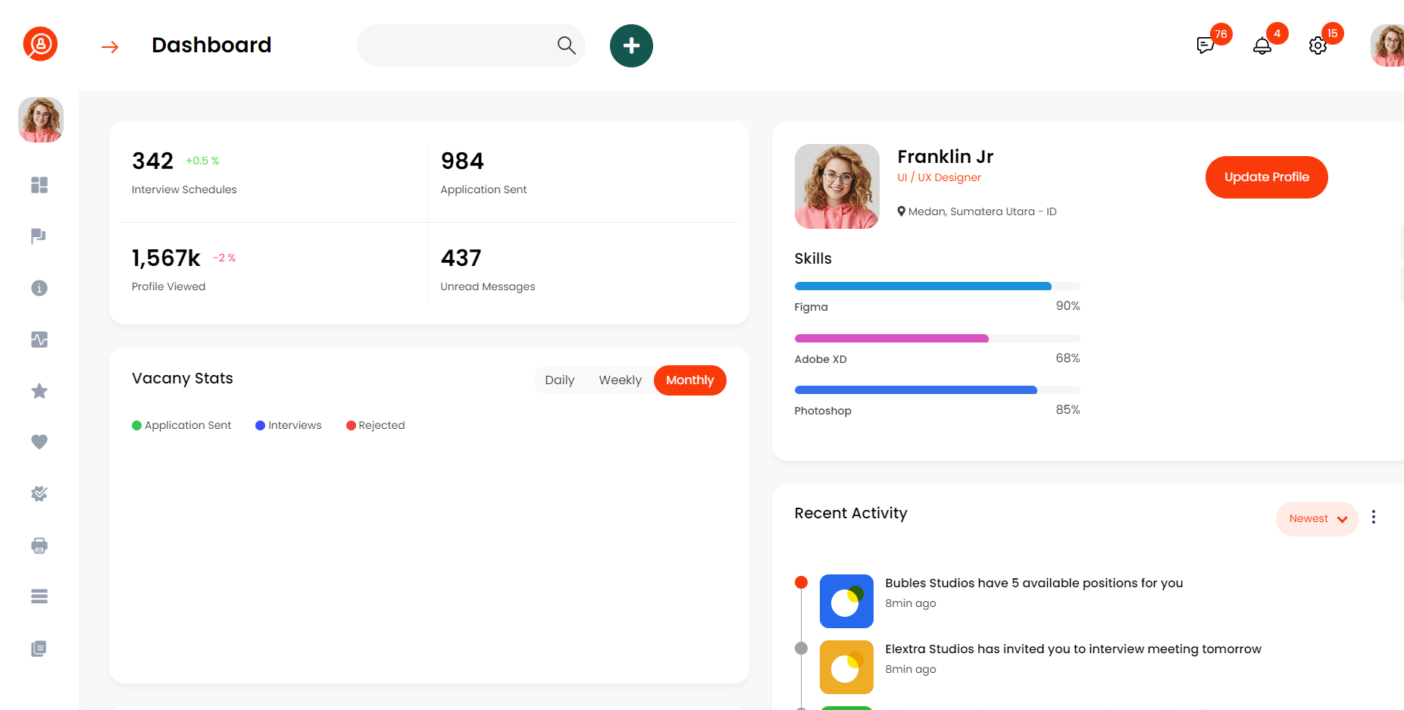
Task: Open messages icon with 76 badge
Action: pyautogui.click(x=1205, y=45)
